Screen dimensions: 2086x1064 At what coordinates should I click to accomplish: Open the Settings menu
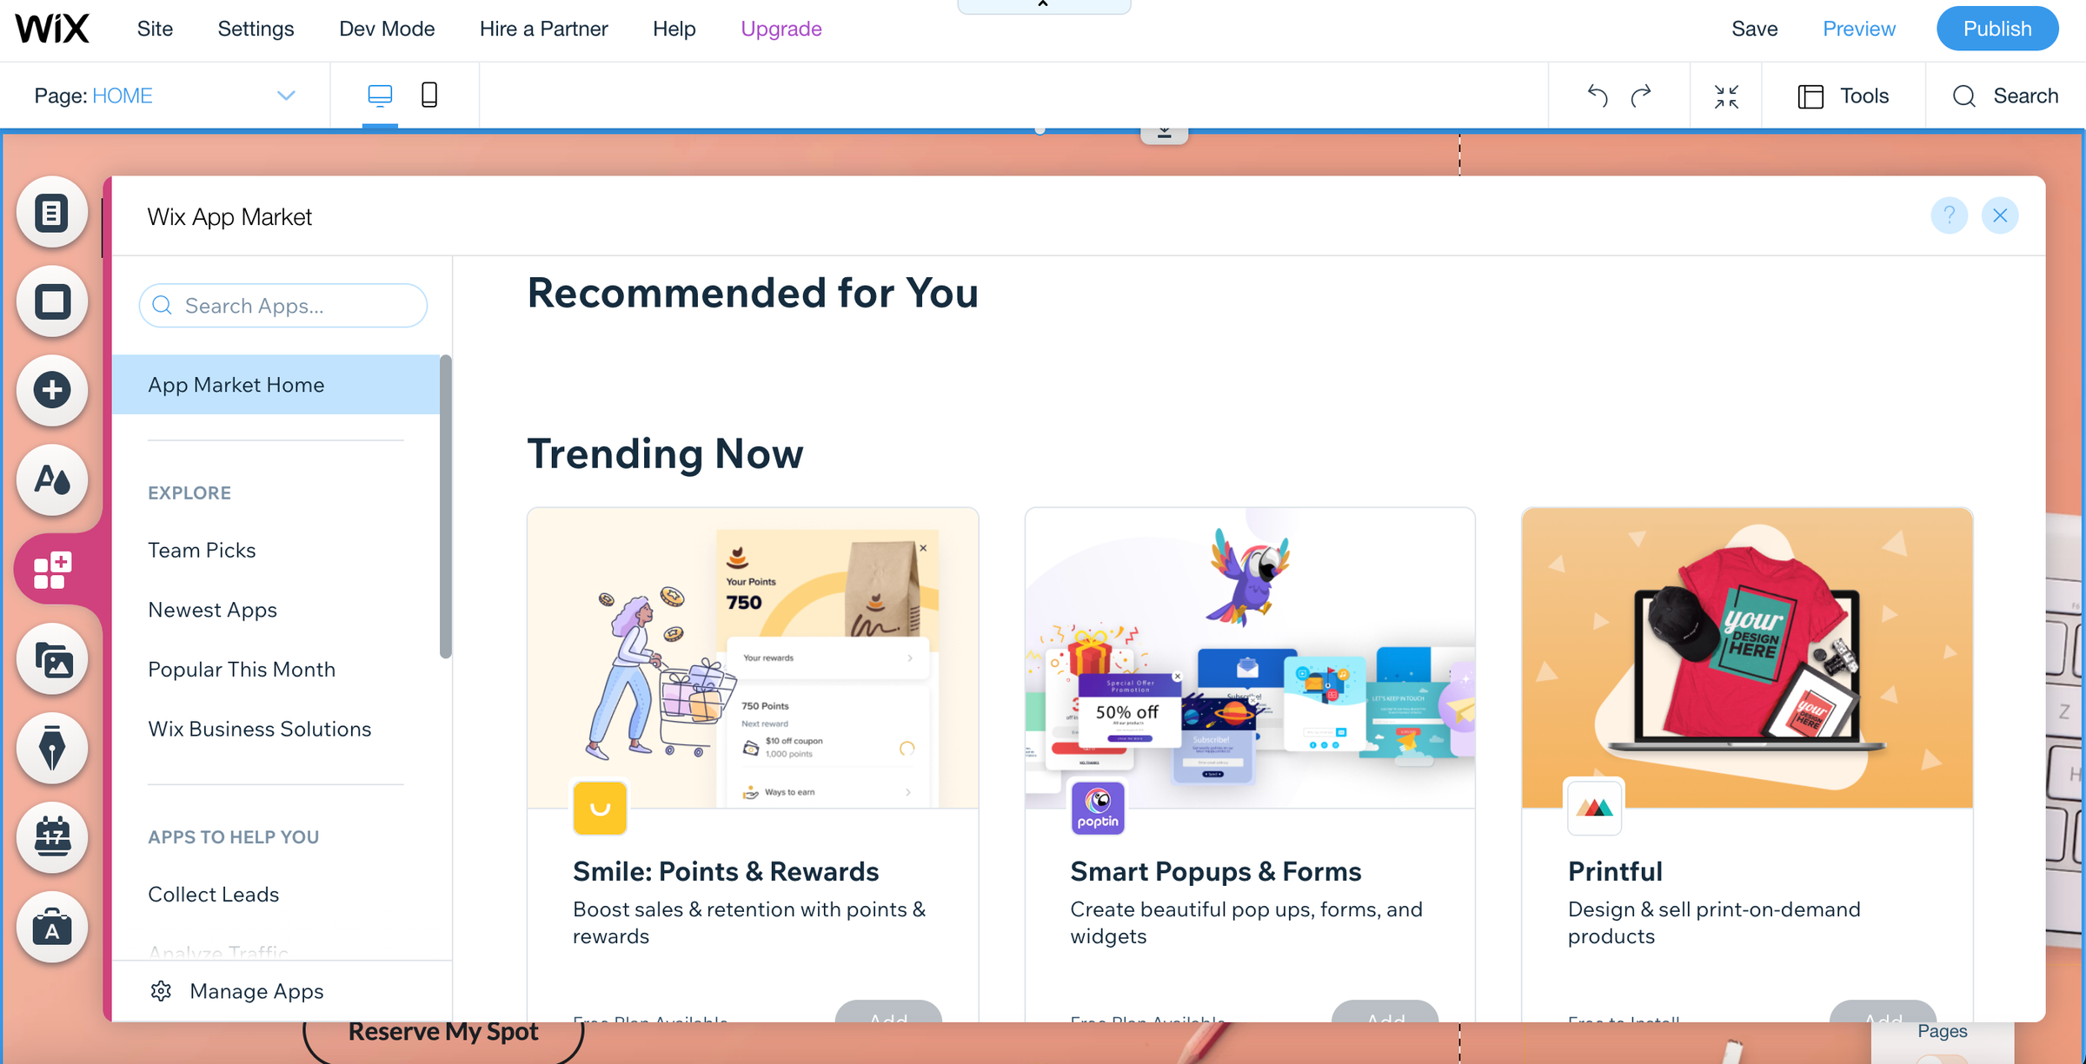tap(256, 29)
